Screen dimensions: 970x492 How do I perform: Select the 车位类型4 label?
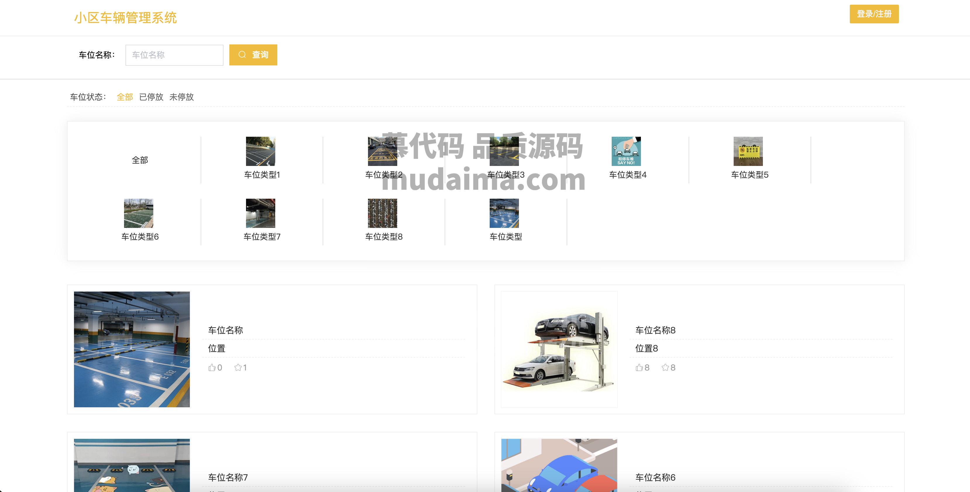(x=628, y=174)
